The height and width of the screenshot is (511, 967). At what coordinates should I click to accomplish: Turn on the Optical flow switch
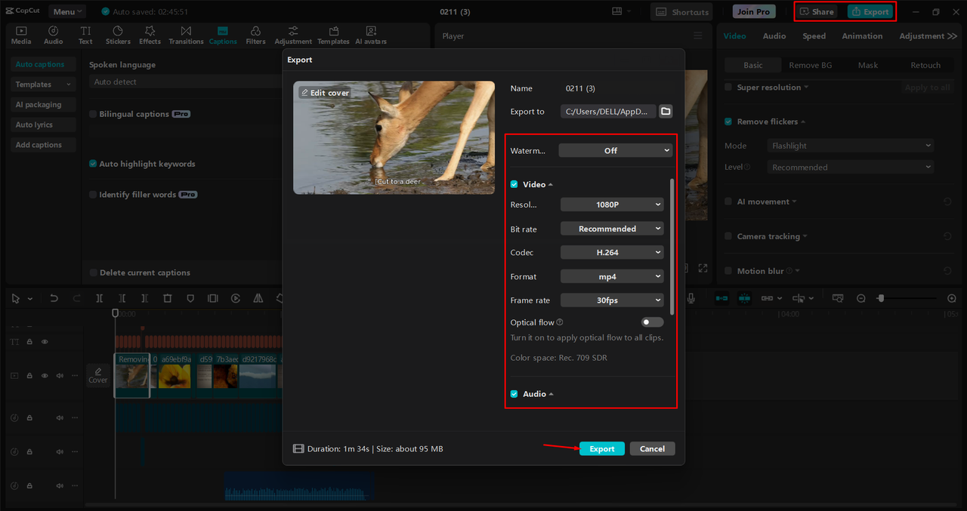click(652, 322)
